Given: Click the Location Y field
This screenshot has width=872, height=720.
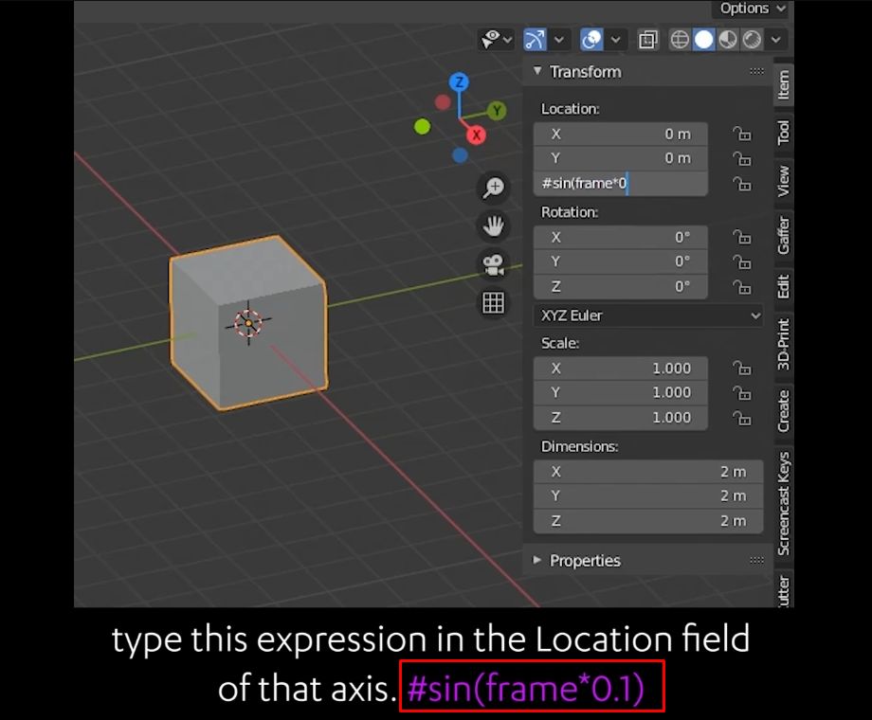Looking at the screenshot, I should click(x=621, y=158).
